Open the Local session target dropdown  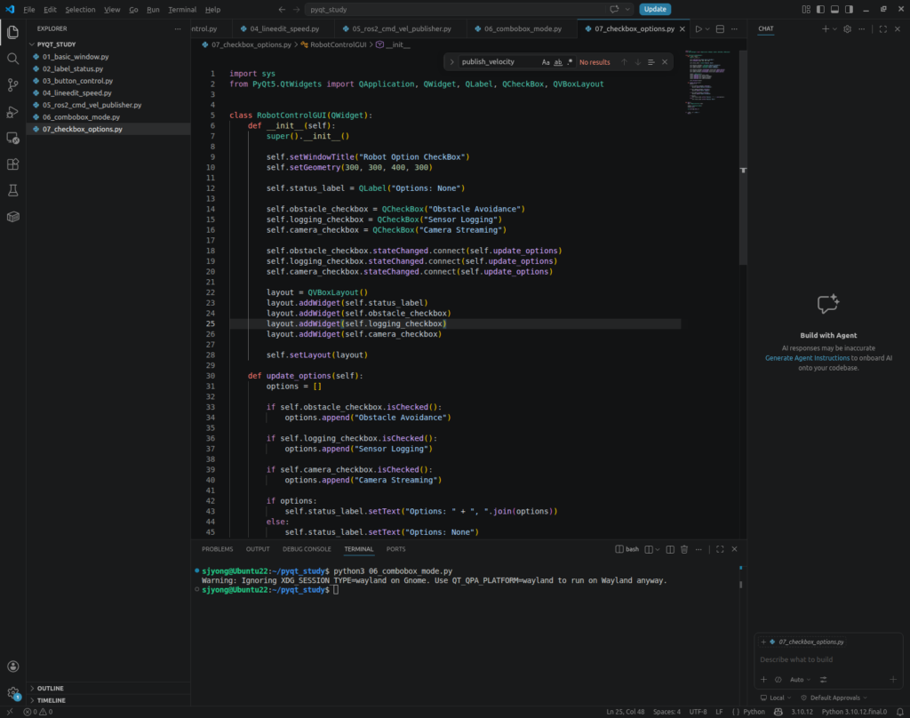point(776,698)
